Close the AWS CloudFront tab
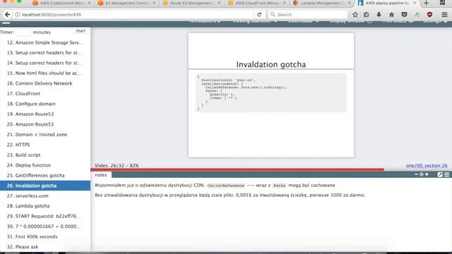Image resolution: width=452 pixels, height=254 pixels. coord(284,3)
